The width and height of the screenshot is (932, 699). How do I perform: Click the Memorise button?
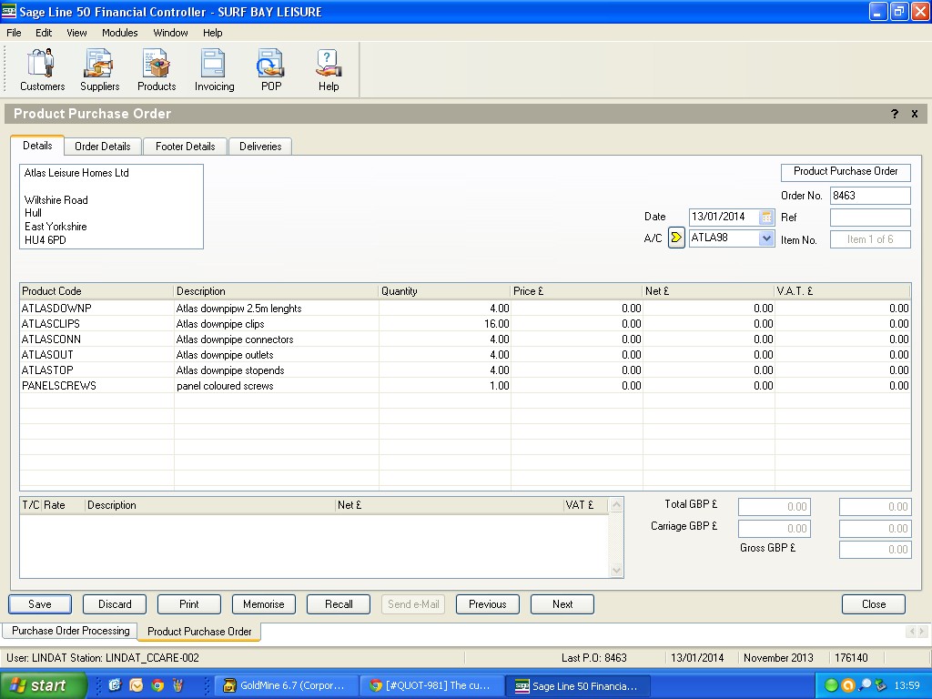[264, 604]
